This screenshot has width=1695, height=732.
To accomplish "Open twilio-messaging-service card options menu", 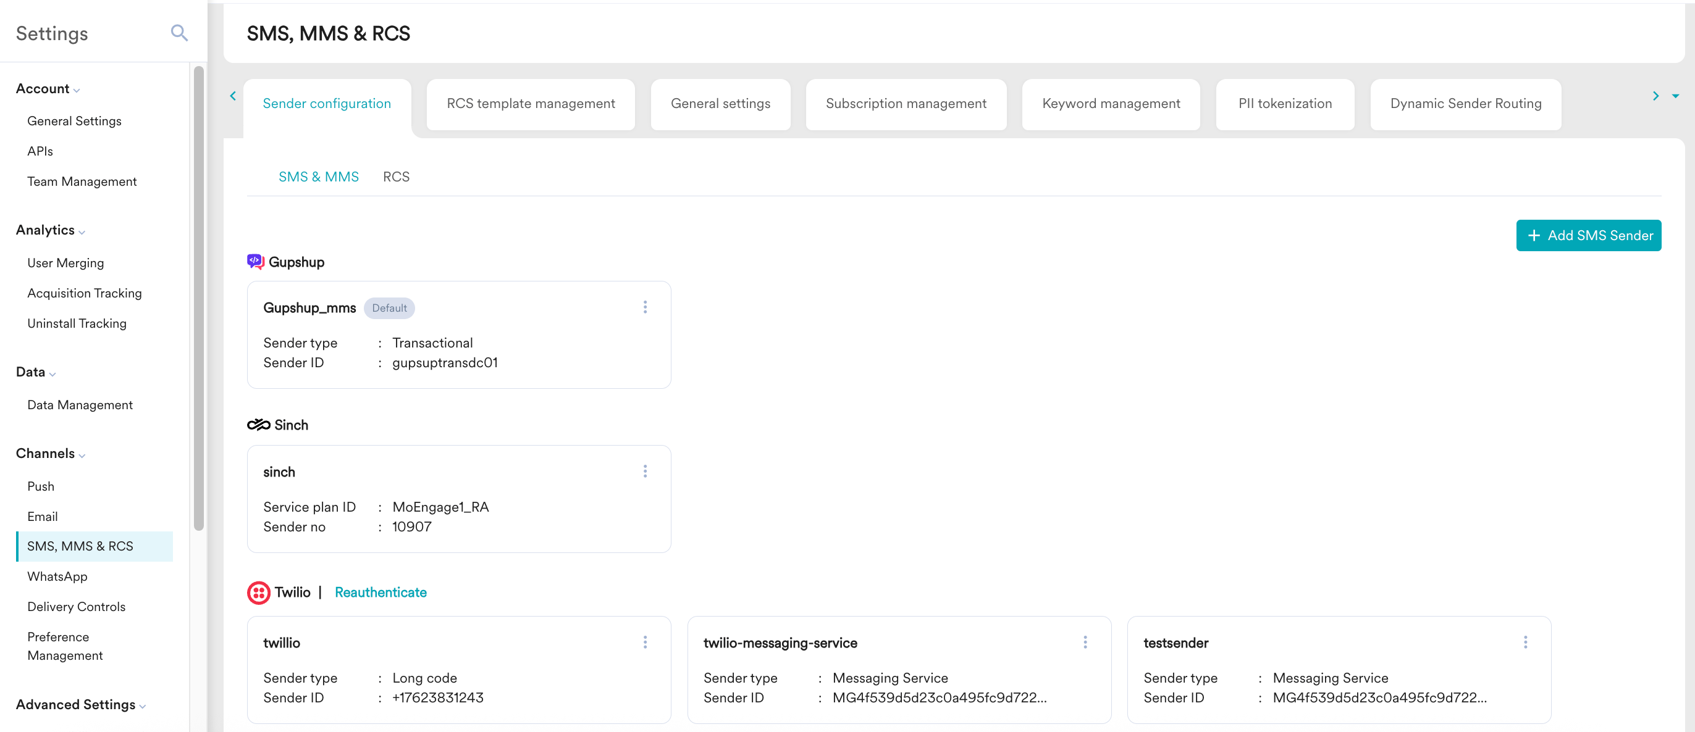I will 1085,642.
